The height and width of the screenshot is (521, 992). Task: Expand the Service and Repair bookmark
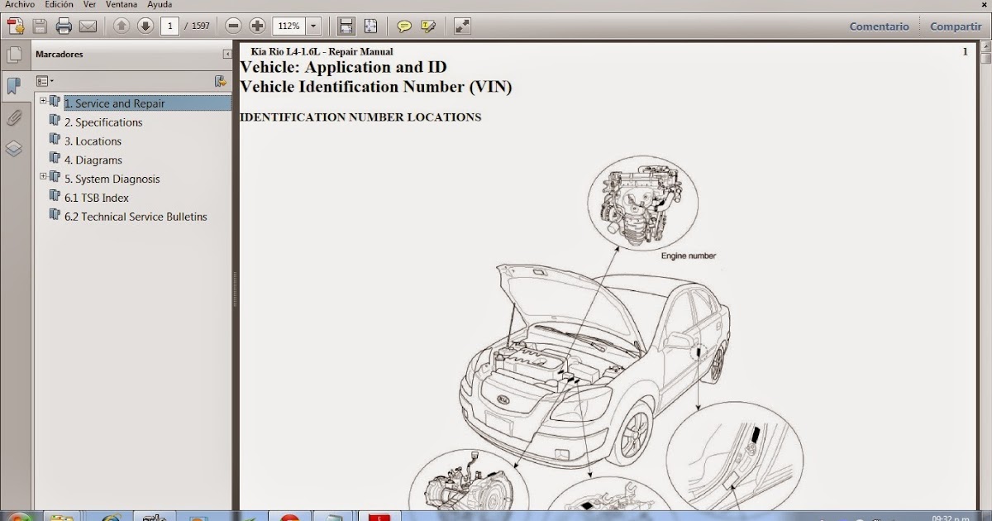click(x=43, y=101)
